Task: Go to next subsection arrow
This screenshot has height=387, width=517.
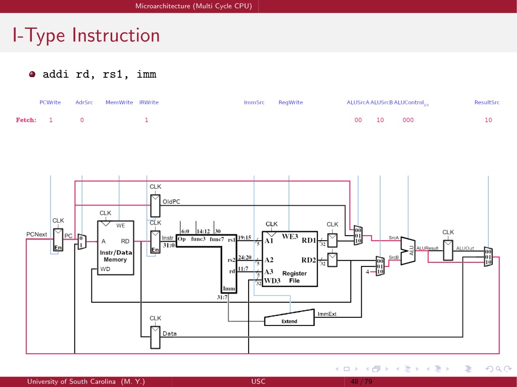Action: [417, 369]
